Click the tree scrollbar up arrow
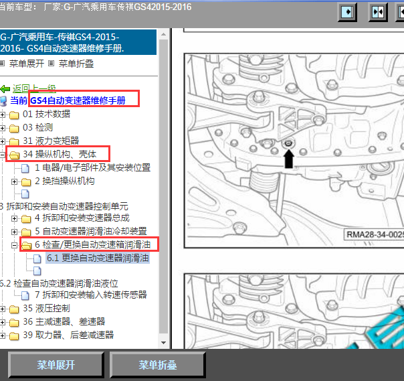The height and width of the screenshot is (381, 404). point(163,34)
